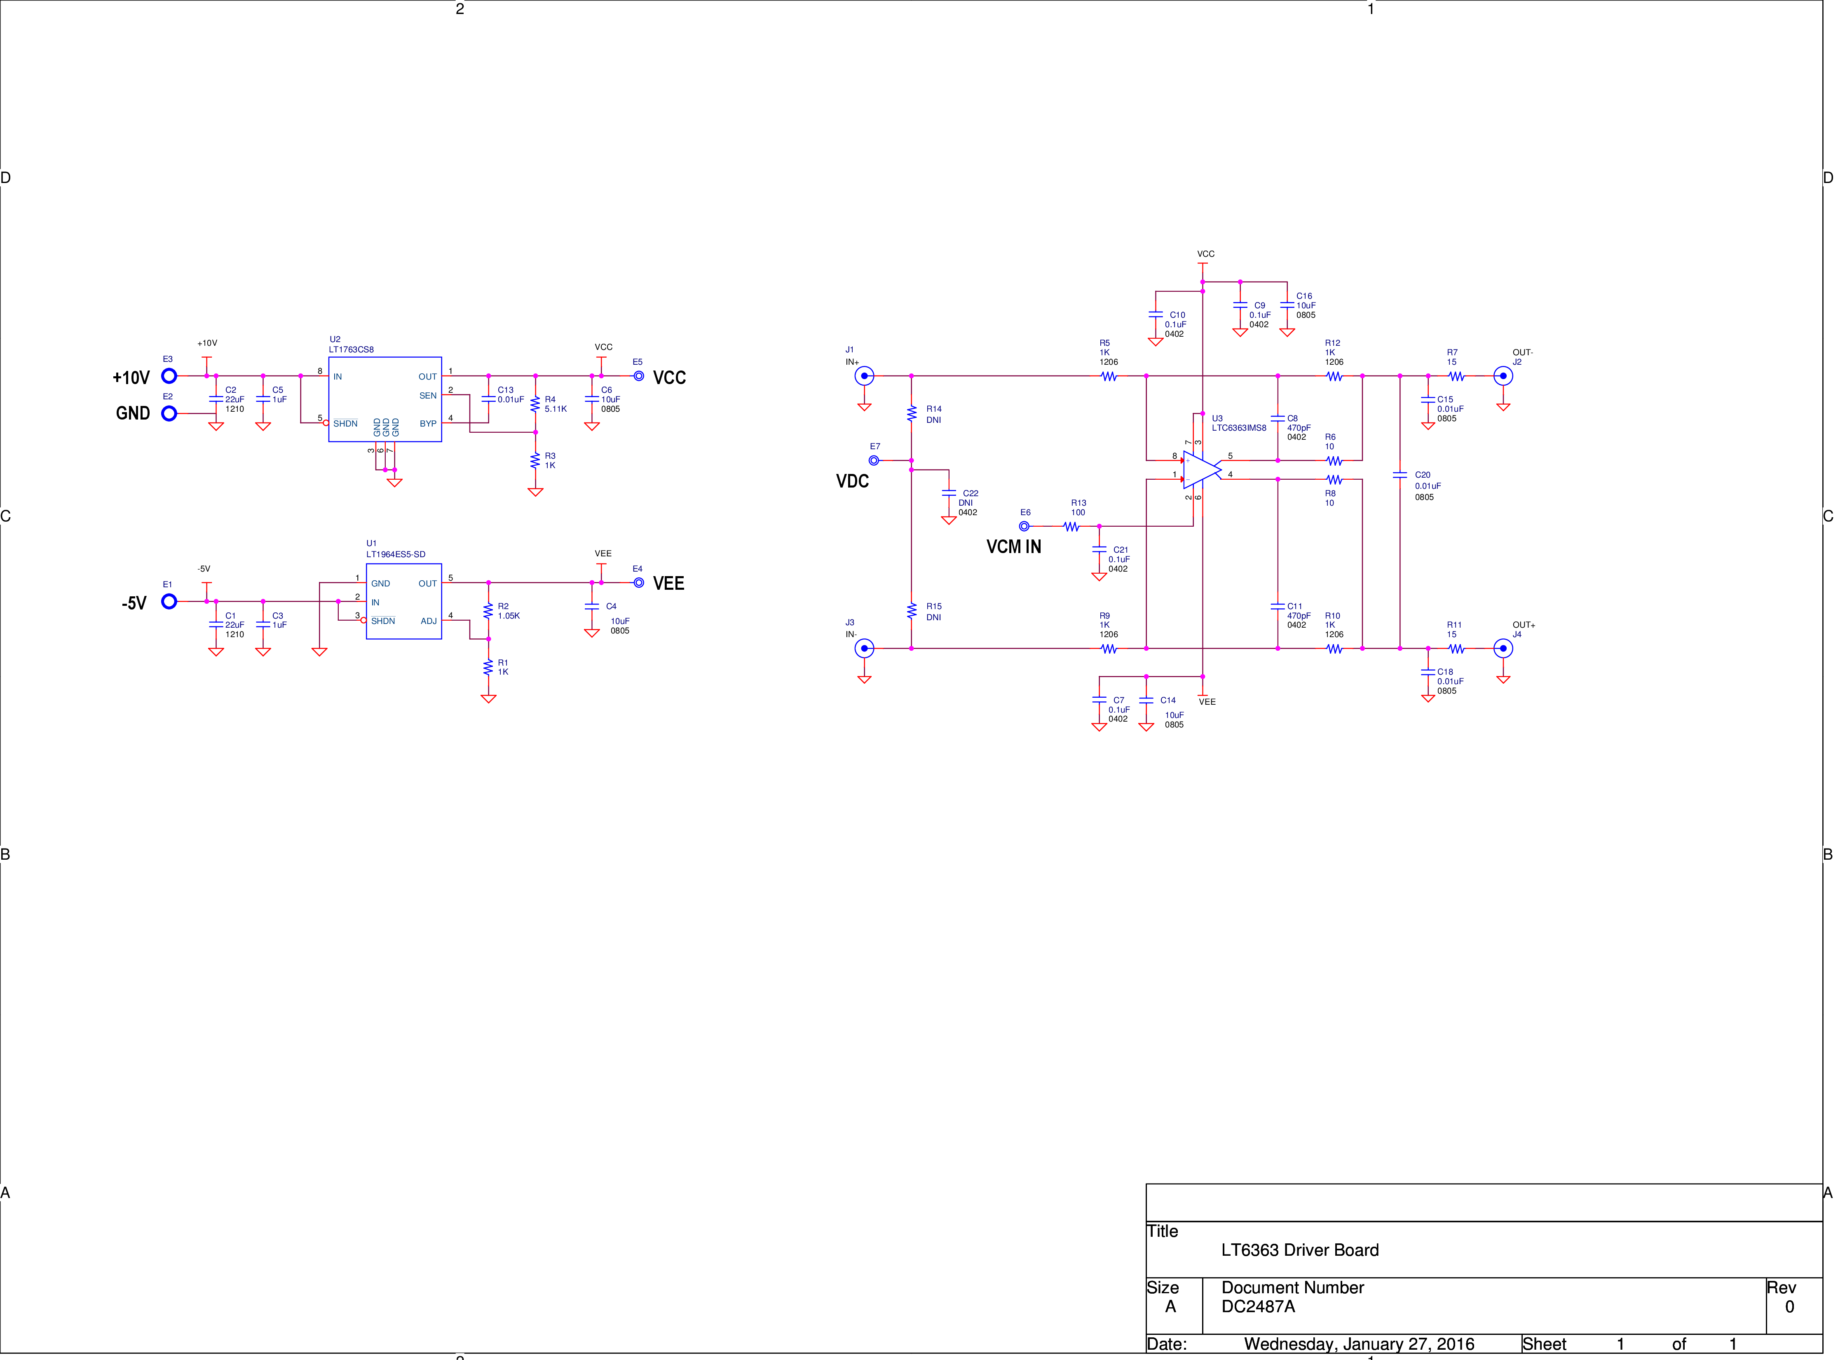Select resistor R5 1K symbol
The width and height of the screenshot is (1838, 1360).
click(1109, 376)
